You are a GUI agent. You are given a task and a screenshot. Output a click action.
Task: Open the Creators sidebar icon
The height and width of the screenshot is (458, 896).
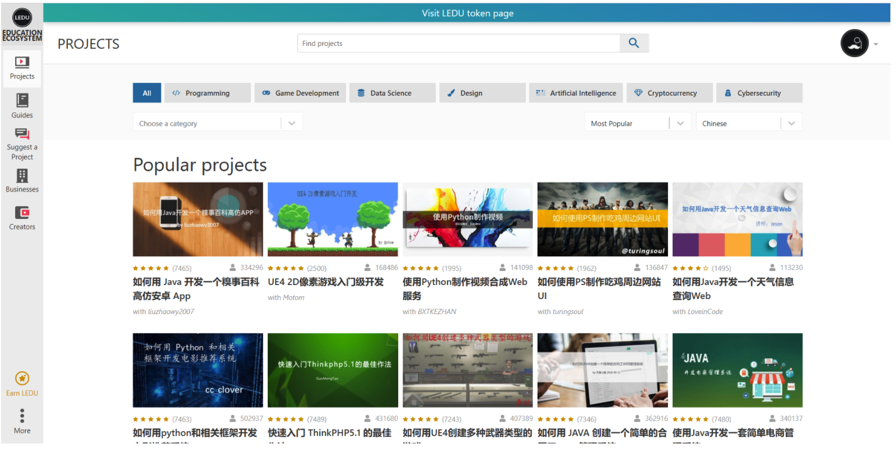click(22, 213)
